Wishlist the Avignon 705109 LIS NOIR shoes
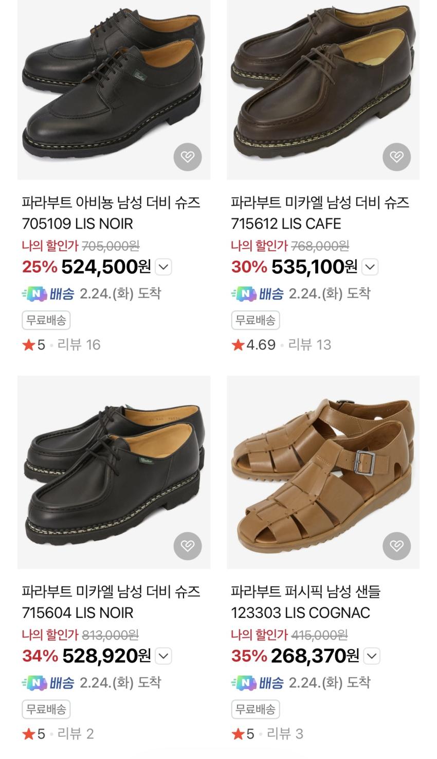This screenshot has width=437, height=759. pos(187,156)
